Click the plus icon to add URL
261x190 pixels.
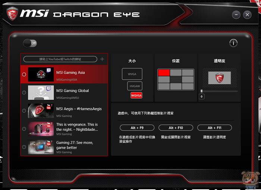102,59
